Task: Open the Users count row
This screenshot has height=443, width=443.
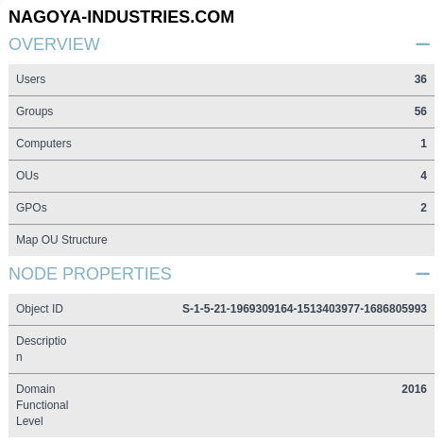Action: point(221,79)
